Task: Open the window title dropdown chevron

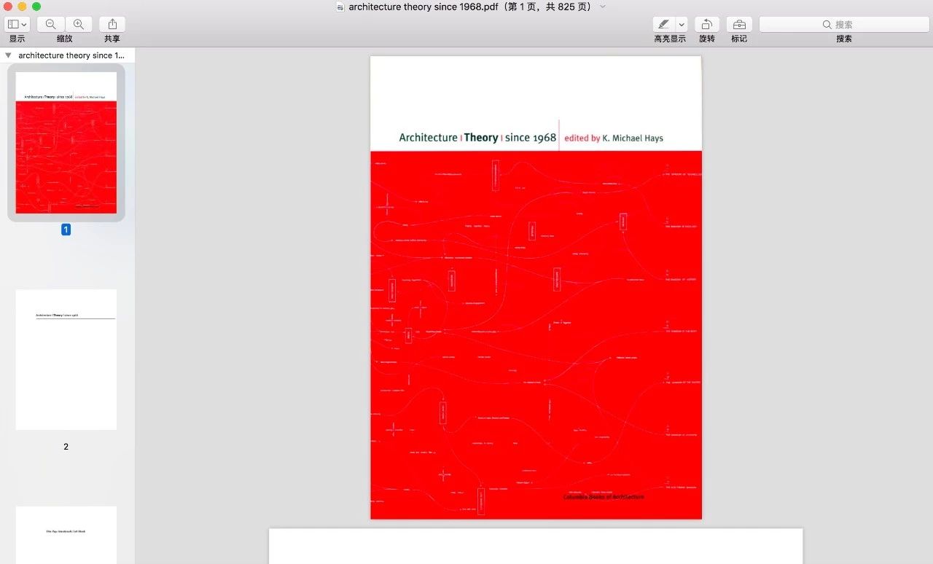Action: [x=602, y=7]
